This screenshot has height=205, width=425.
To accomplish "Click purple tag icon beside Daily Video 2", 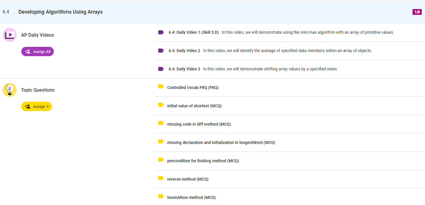I will click(x=161, y=51).
